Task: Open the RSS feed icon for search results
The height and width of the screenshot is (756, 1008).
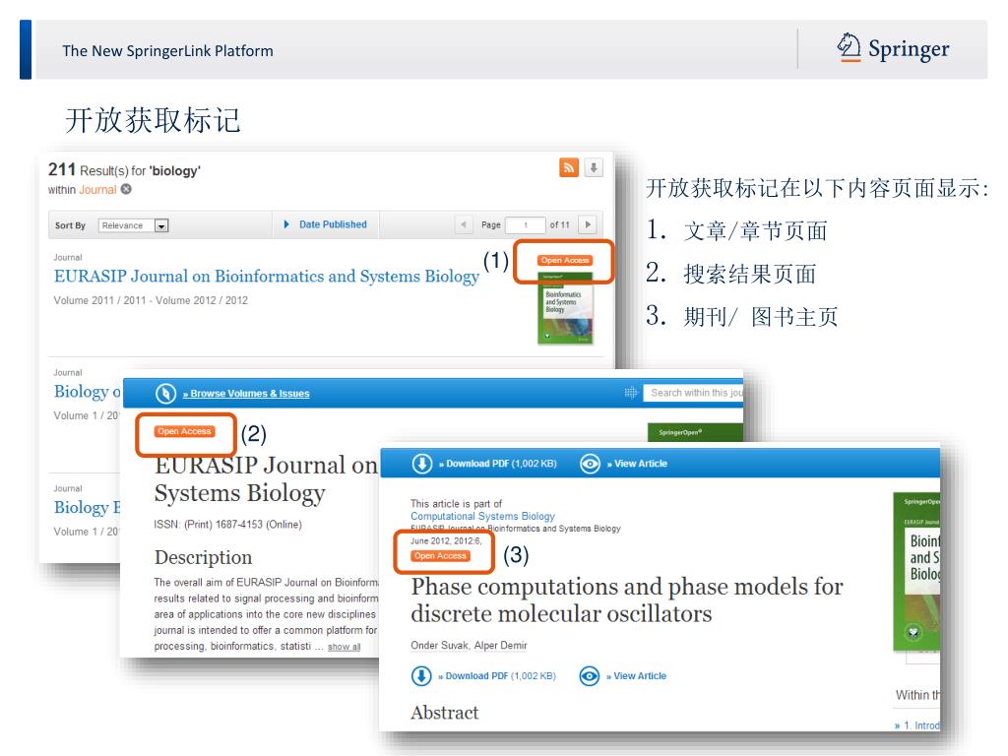Action: pyautogui.click(x=569, y=167)
